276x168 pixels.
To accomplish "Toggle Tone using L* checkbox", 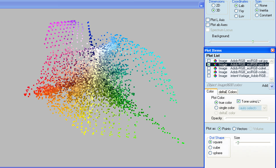I will tap(239, 101).
